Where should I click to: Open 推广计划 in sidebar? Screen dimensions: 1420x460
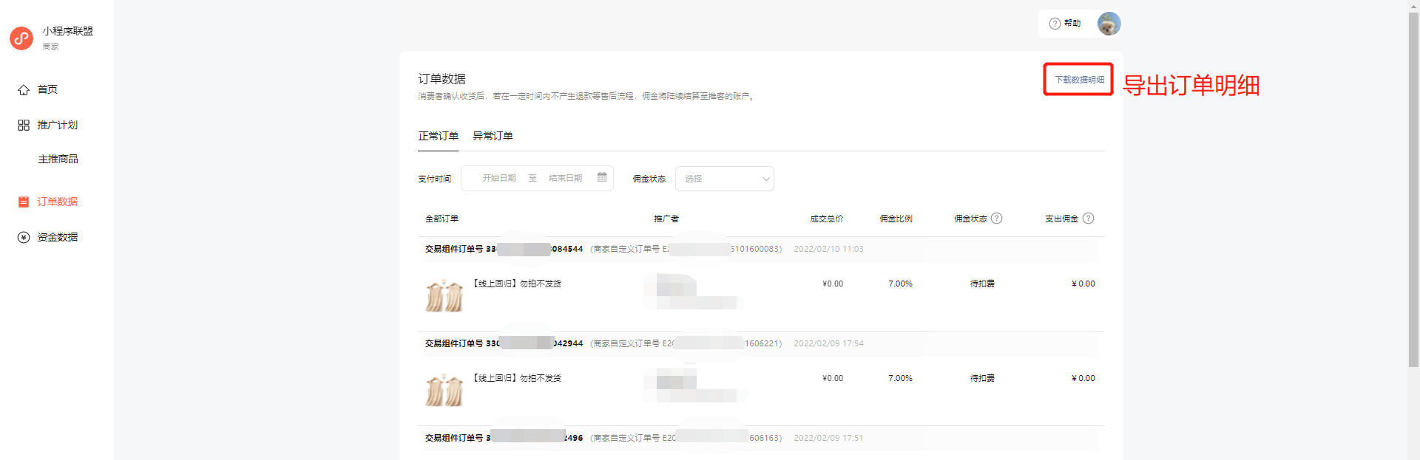click(x=57, y=125)
